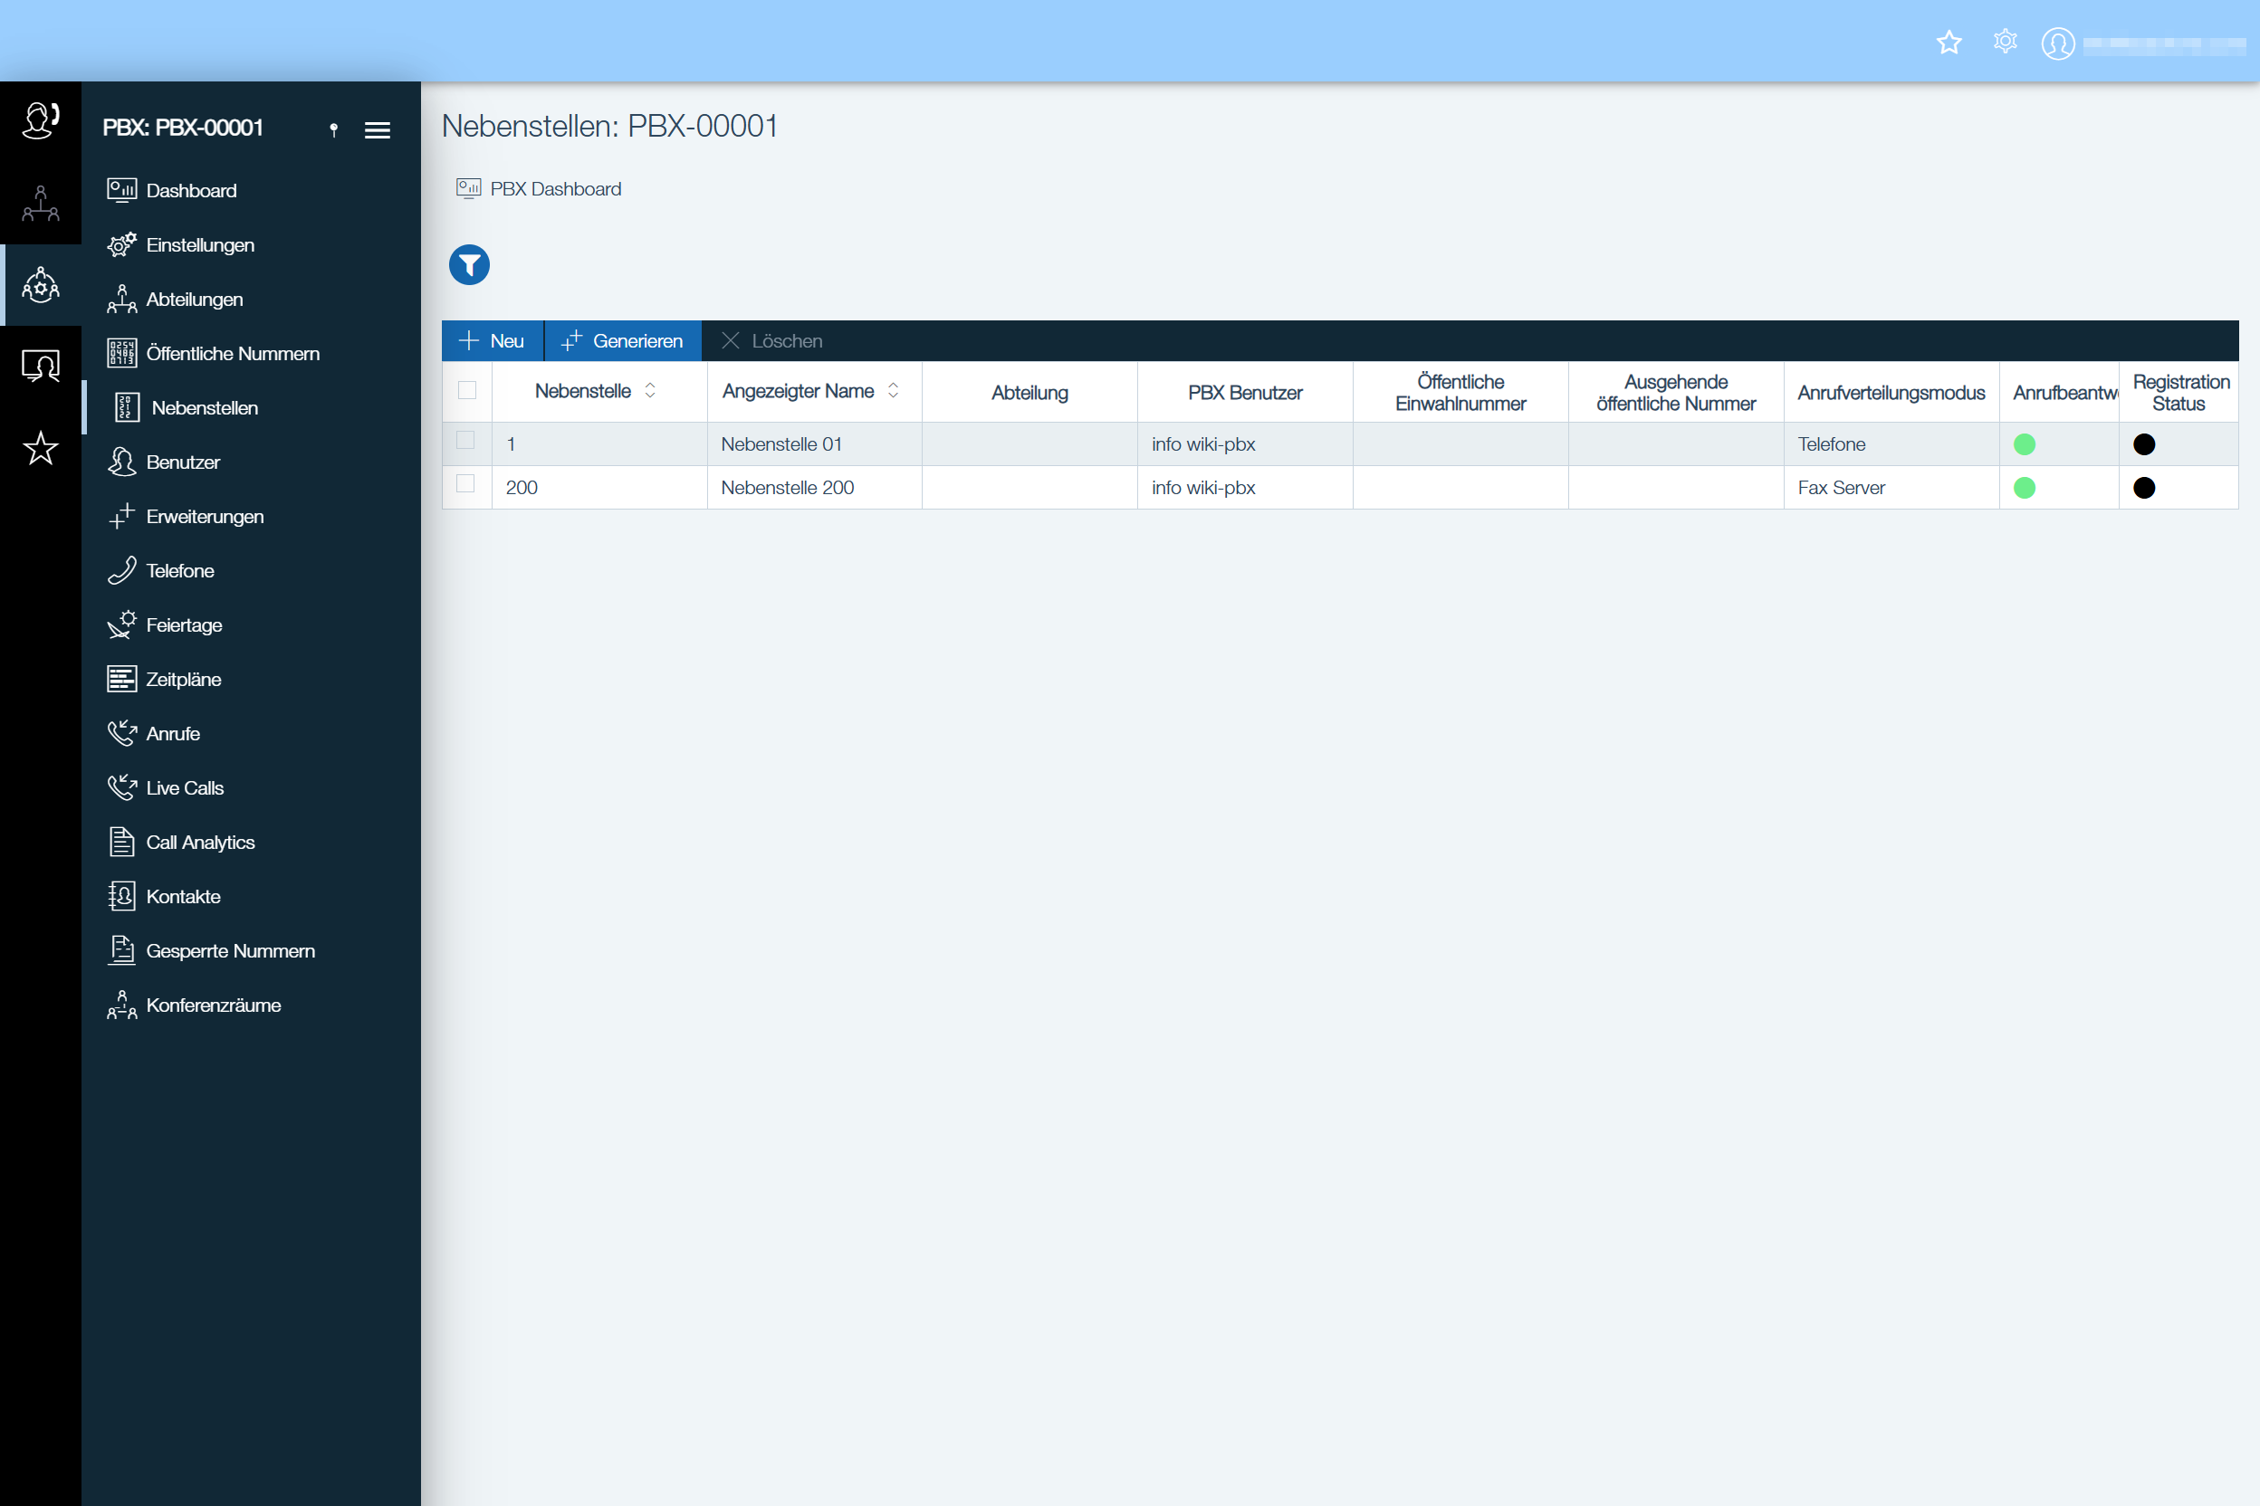Pin the PBX sidebar menu
This screenshot has height=1506, width=2260.
333,129
